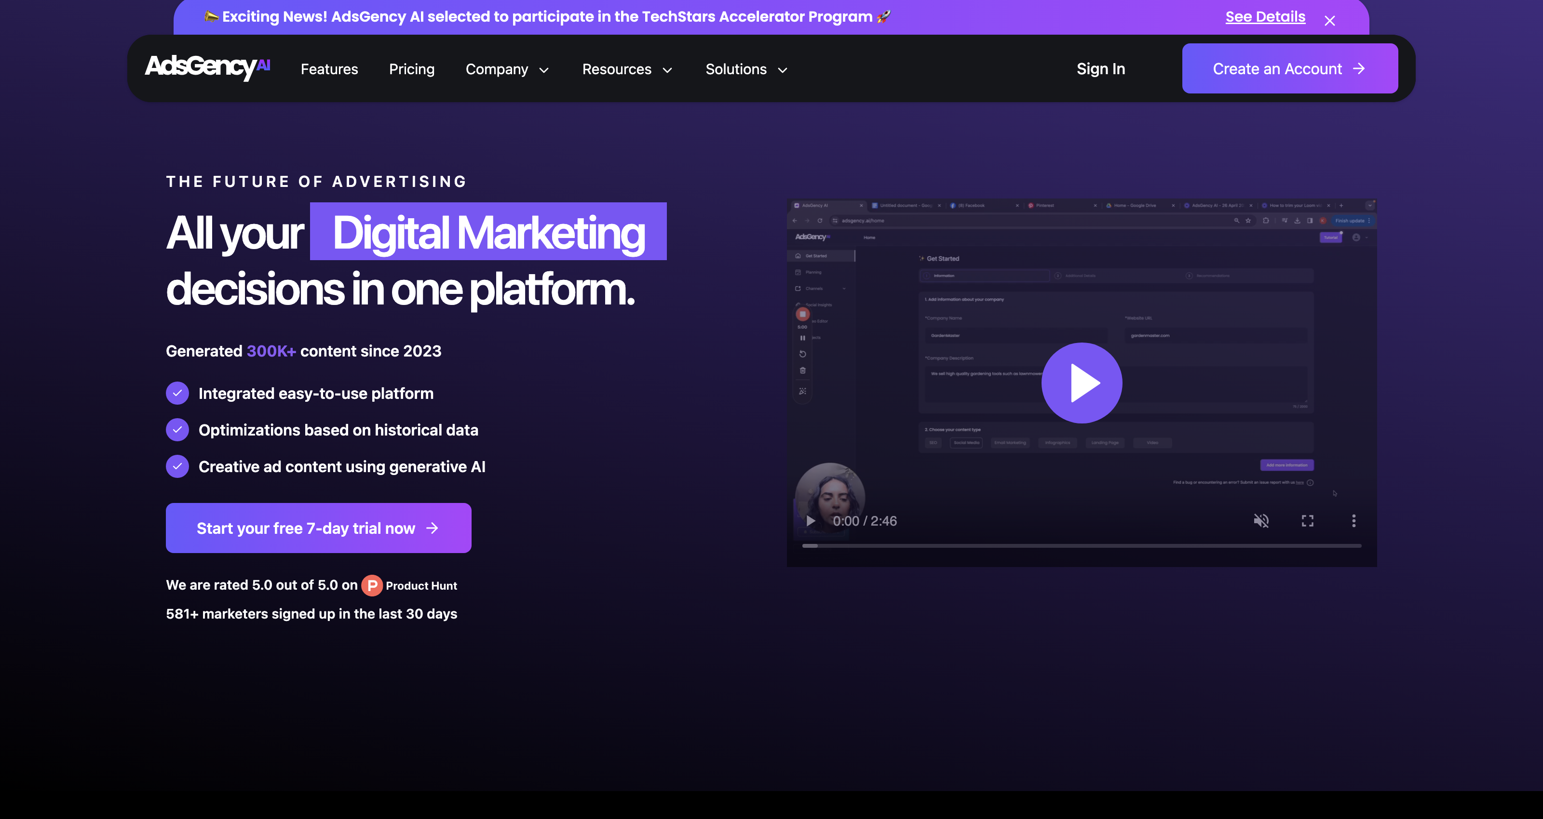Click the checkmark beside Optimizations based on historical data

click(x=177, y=430)
